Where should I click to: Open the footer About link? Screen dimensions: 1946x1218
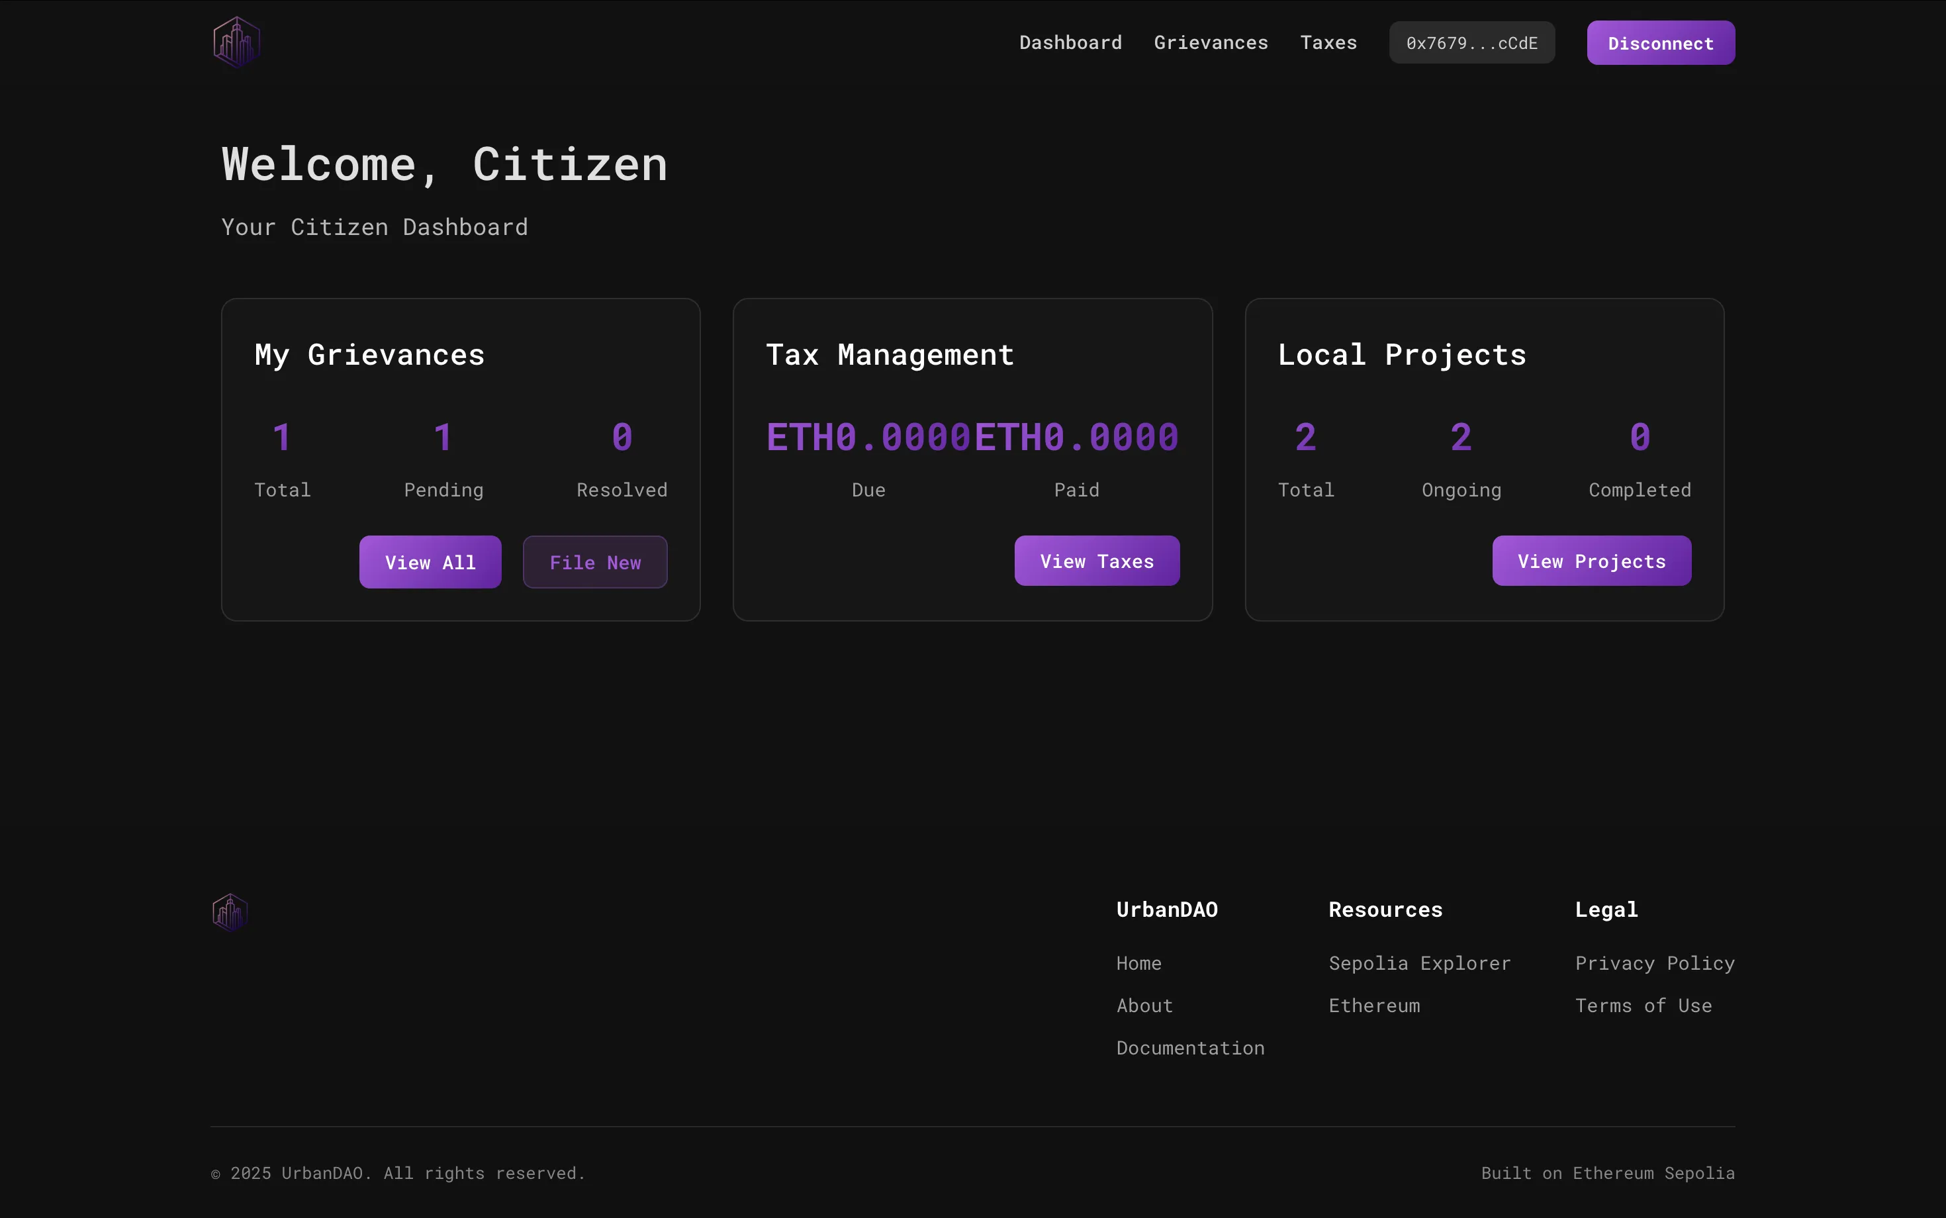coord(1144,1006)
